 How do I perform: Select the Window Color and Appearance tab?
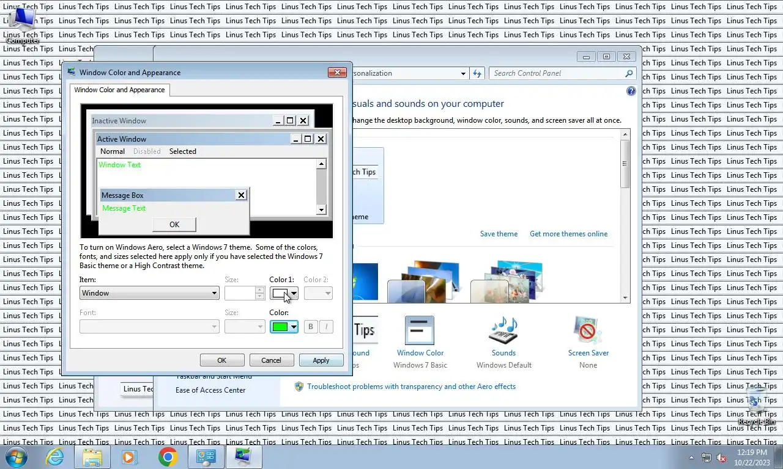pos(119,90)
